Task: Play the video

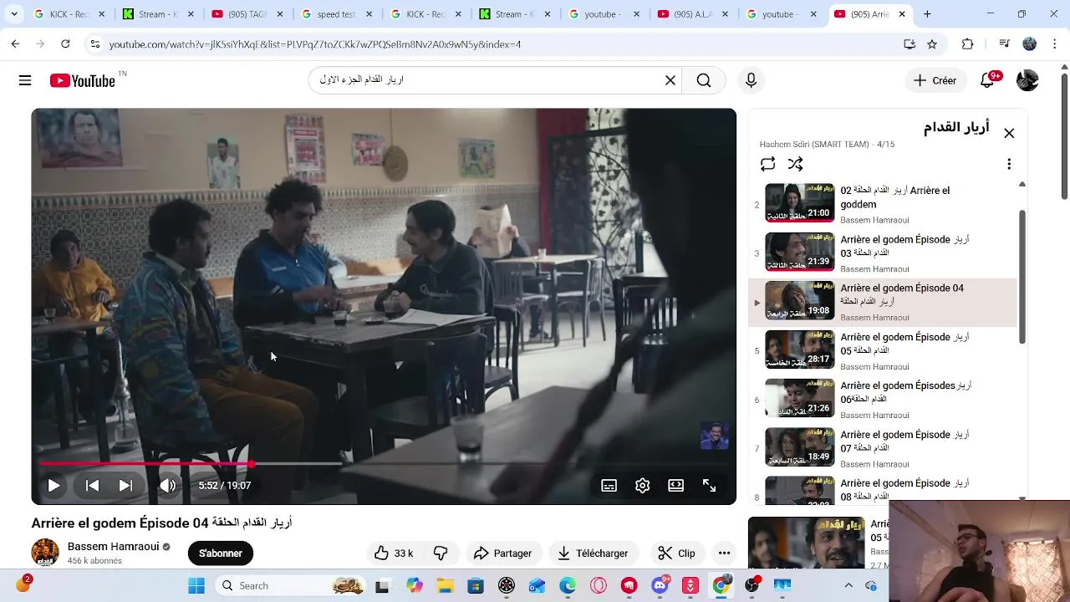Action: click(53, 485)
